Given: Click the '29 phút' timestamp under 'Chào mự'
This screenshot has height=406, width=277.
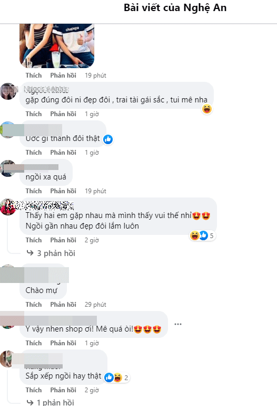Looking at the screenshot, I should tap(95, 305).
